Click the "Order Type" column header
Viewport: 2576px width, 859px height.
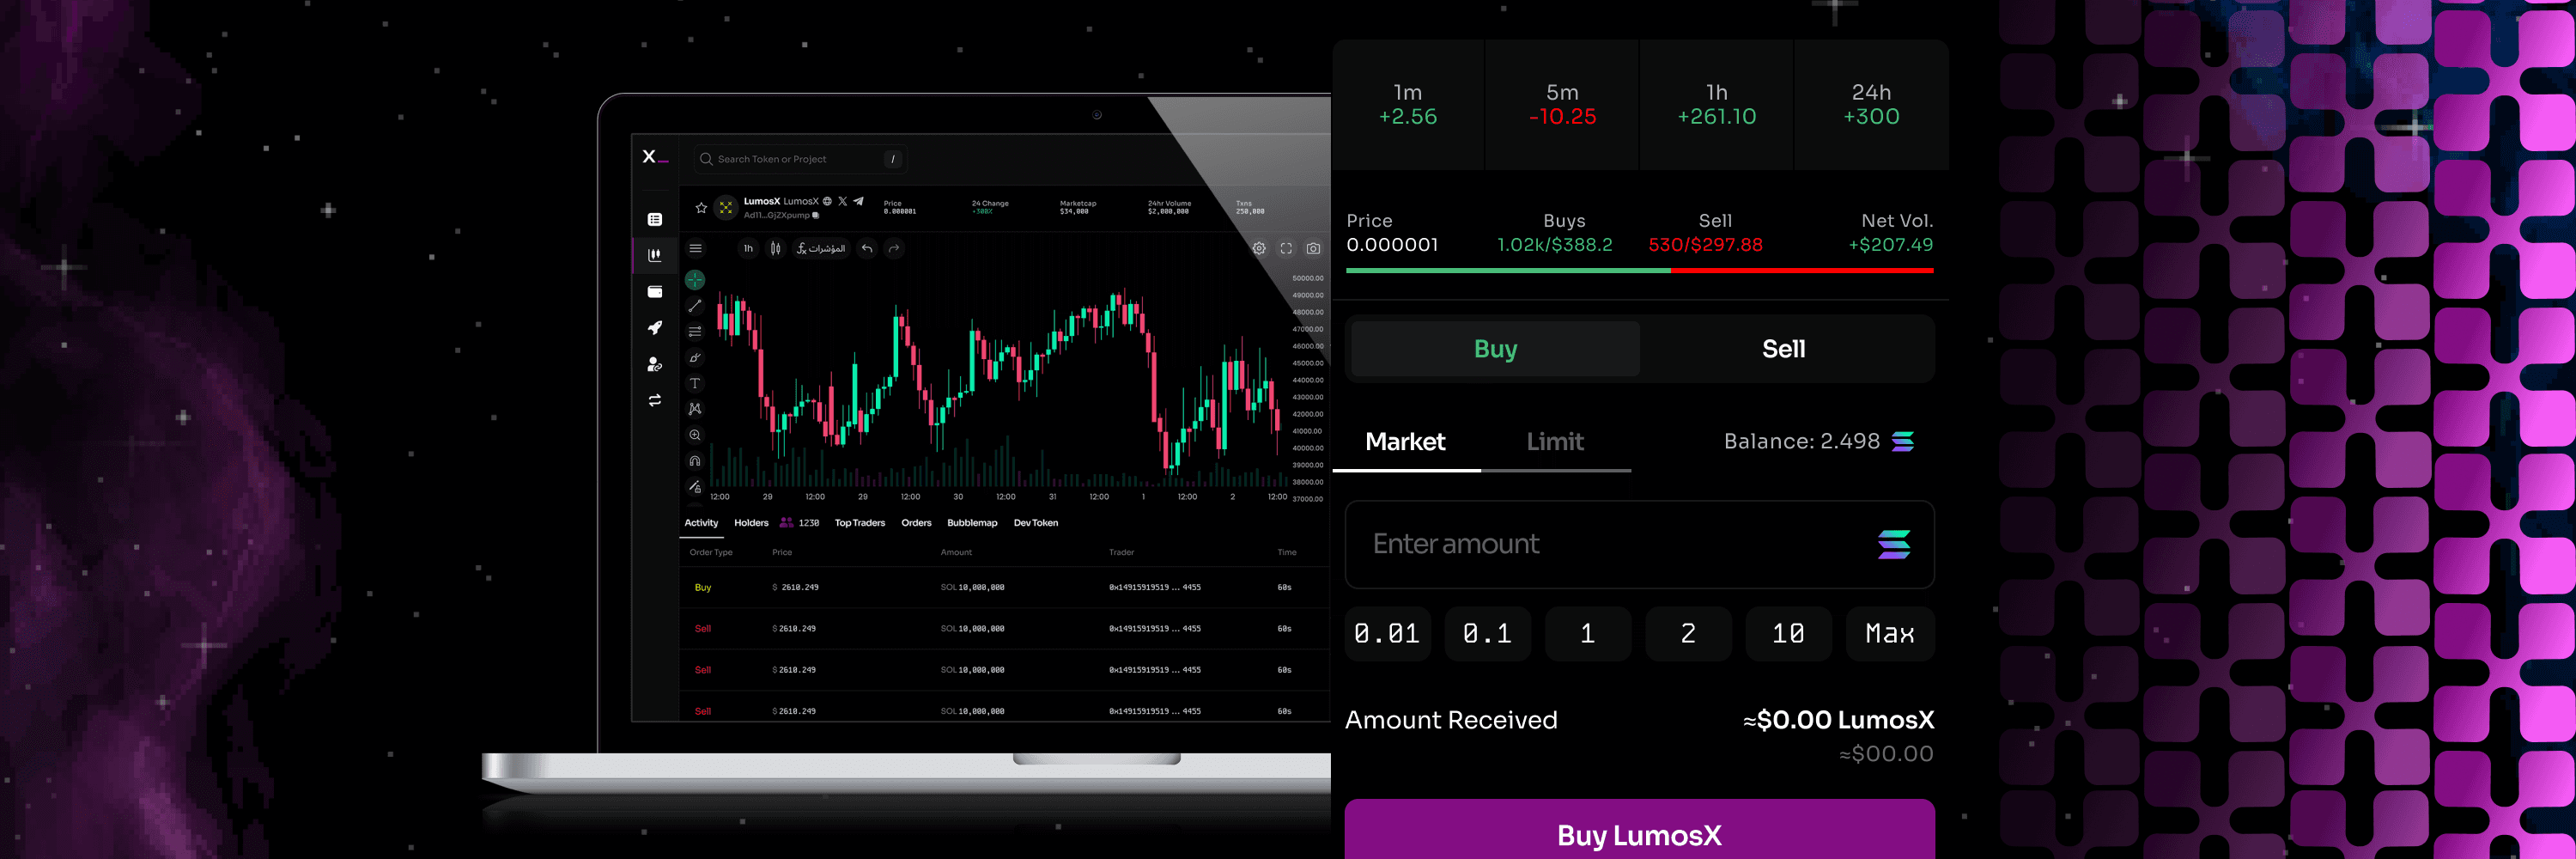pos(711,552)
